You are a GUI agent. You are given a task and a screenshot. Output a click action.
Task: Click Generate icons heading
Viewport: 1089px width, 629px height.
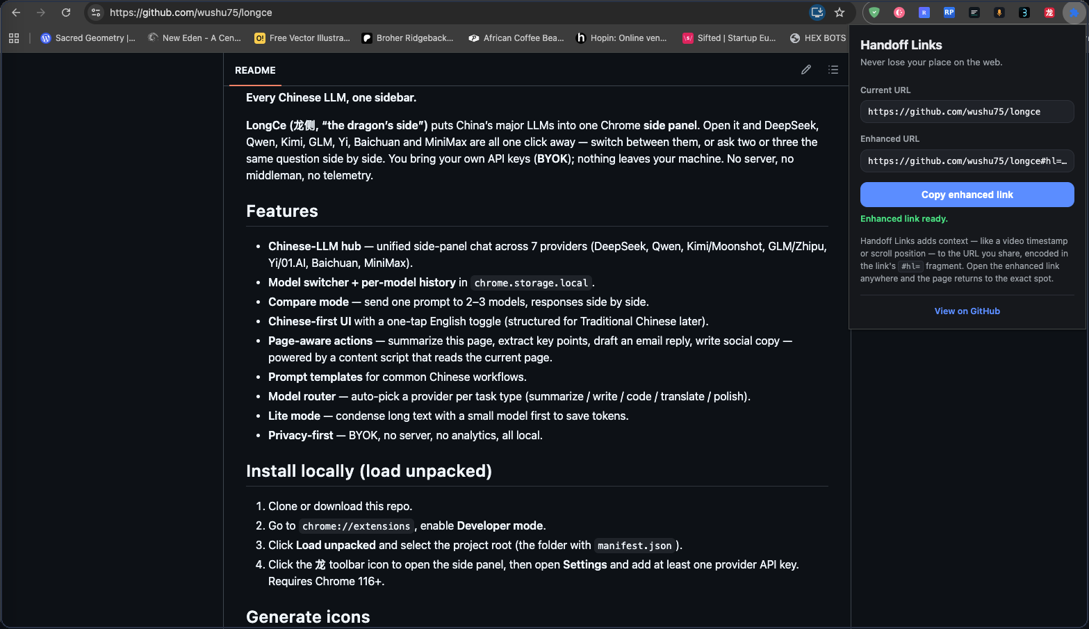tap(308, 616)
